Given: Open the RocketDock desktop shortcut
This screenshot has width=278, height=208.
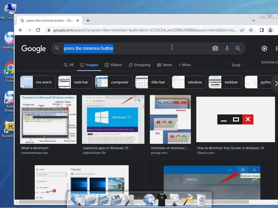Looking at the screenshot, I should tap(8, 129).
